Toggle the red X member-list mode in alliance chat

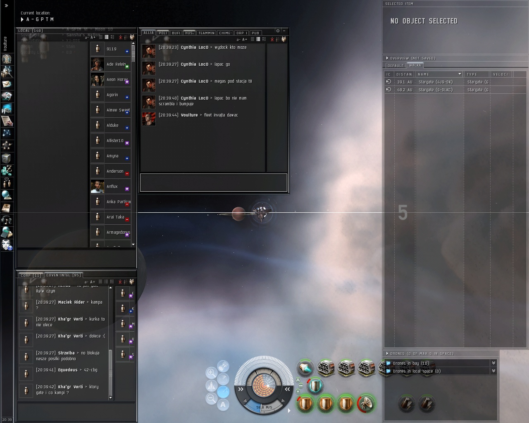273,39
